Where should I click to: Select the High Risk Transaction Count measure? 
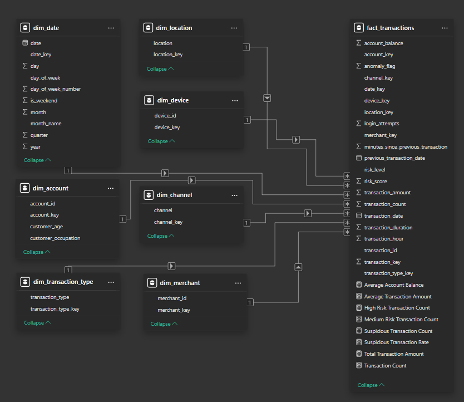coord(397,308)
